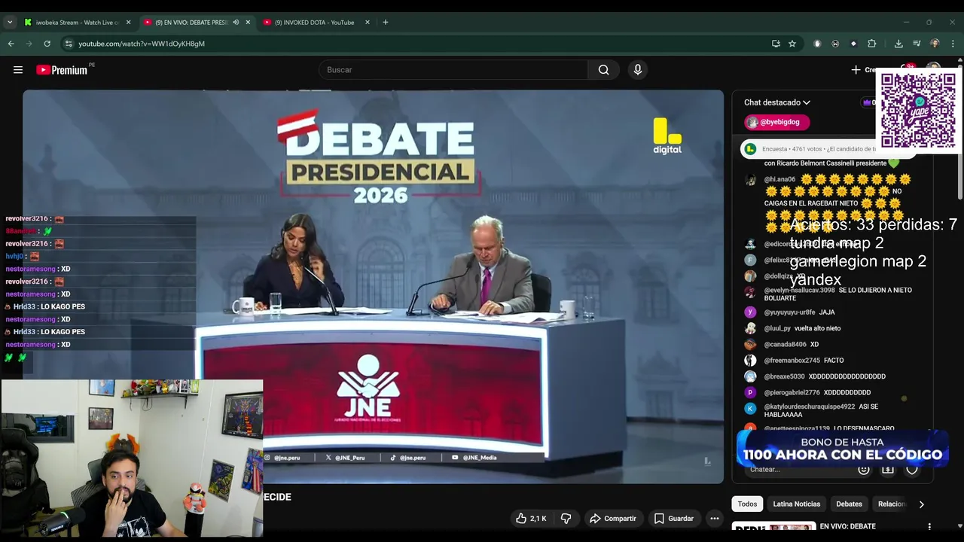964x542 pixels.
Task: Reload the page with refresh icon
Action: (x=47, y=44)
